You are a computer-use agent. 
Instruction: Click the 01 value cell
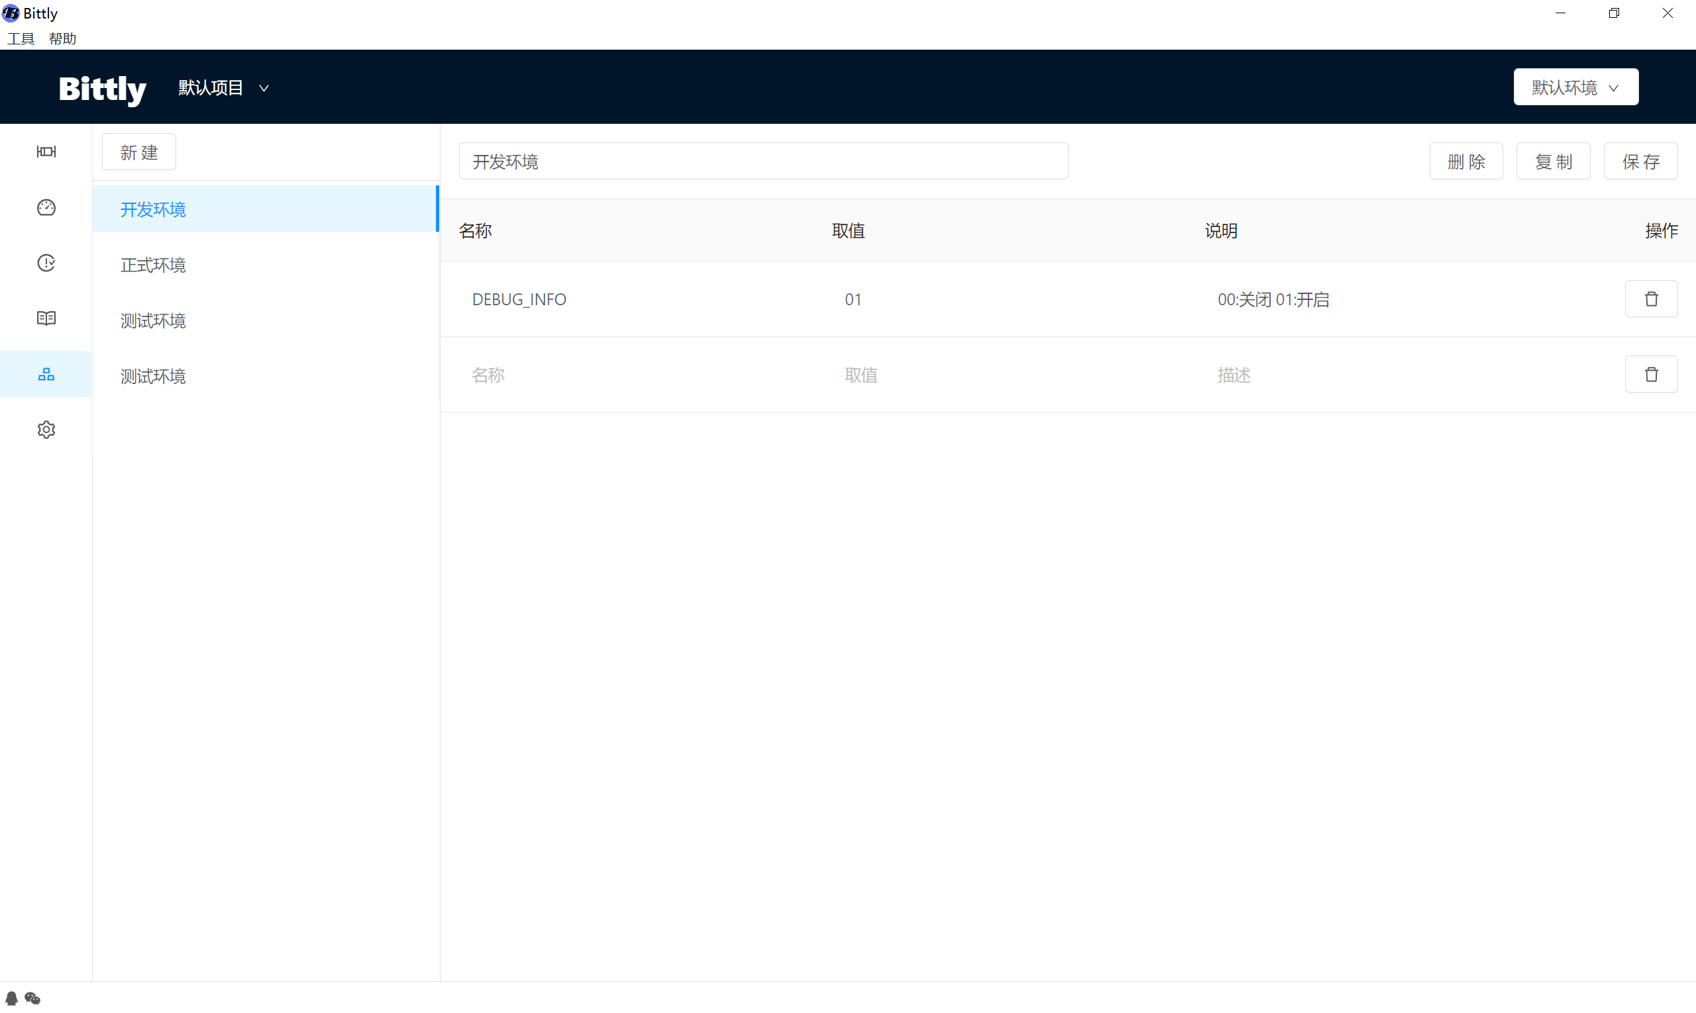pos(853,300)
